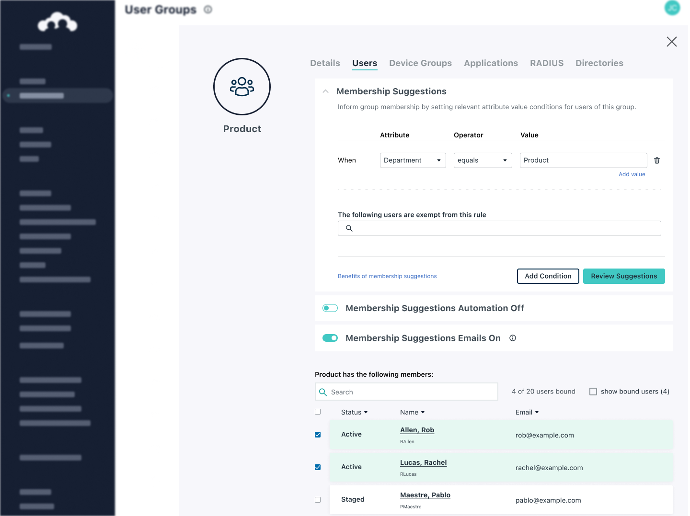Viewport: 690px width, 516px height.
Task: Click inside the members Search field
Action: pos(412,392)
